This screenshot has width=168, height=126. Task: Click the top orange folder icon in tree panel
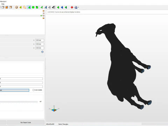(x=43, y=11)
